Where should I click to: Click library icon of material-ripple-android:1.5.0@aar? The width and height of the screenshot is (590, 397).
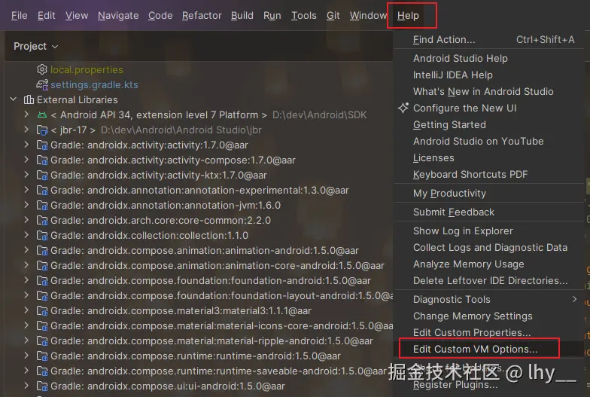click(x=42, y=341)
